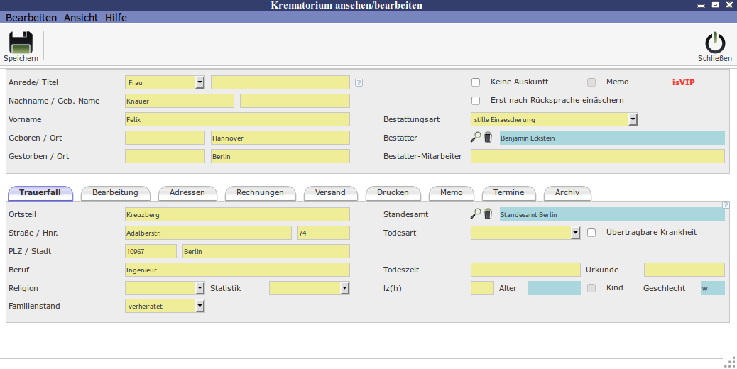Check Erst nach Rücksprache einäschern

coord(476,101)
